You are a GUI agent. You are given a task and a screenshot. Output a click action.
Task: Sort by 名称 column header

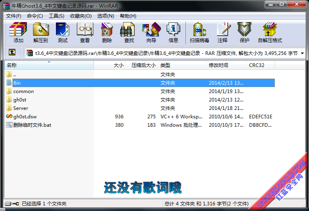49,65
